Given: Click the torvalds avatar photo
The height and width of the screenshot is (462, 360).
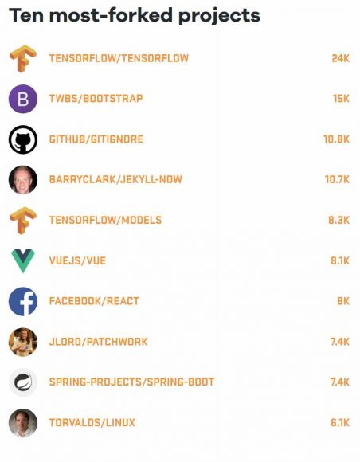Looking at the screenshot, I should point(23,423).
